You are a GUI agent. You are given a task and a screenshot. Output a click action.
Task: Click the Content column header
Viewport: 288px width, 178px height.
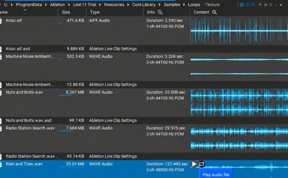click(x=201, y=12)
